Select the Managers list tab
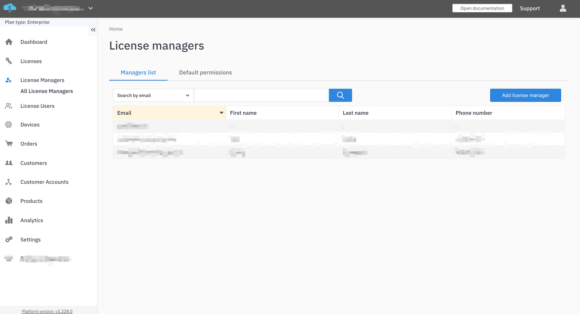 tap(138, 73)
